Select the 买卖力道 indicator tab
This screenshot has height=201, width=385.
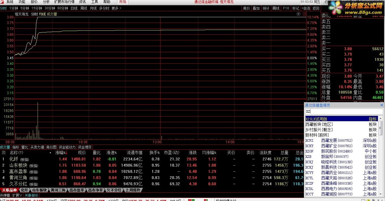(x=37, y=147)
